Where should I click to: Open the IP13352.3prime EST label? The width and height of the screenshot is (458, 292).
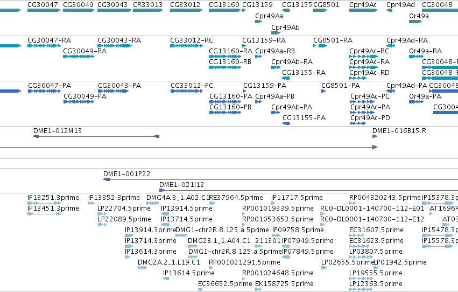tap(114, 198)
